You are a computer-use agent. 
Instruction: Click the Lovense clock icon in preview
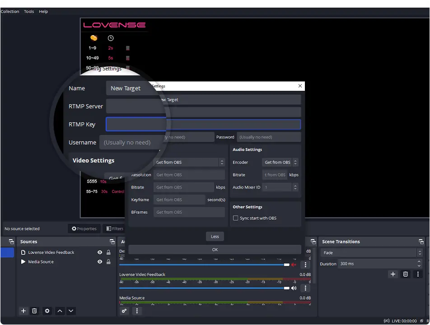click(x=111, y=38)
